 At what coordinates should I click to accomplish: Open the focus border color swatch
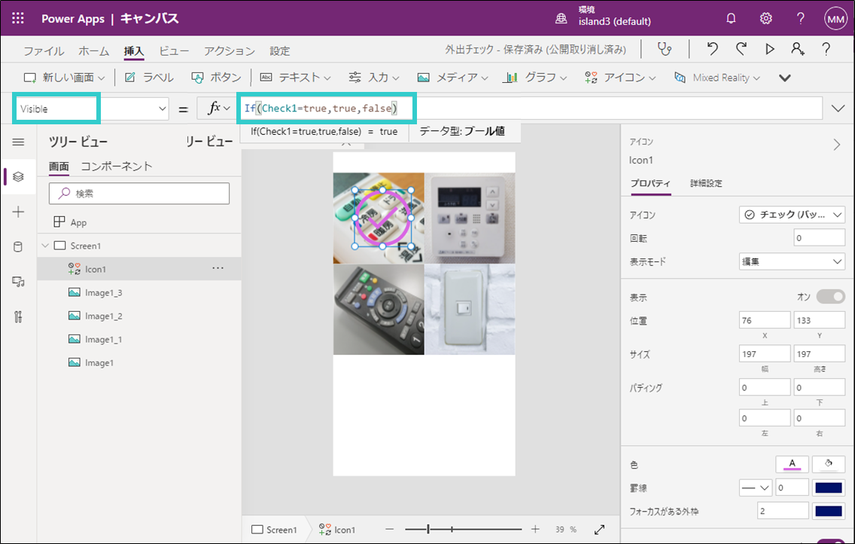tap(828, 511)
